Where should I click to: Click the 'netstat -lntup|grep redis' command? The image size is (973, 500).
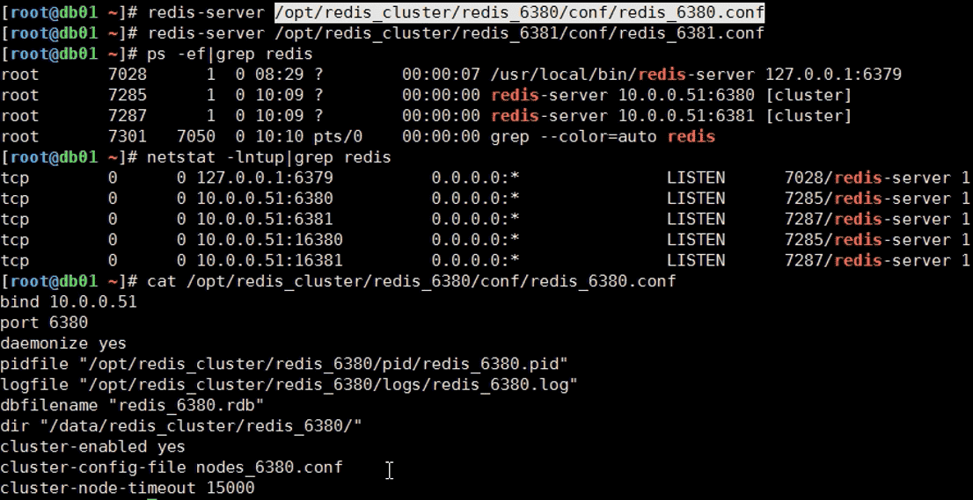point(269,157)
